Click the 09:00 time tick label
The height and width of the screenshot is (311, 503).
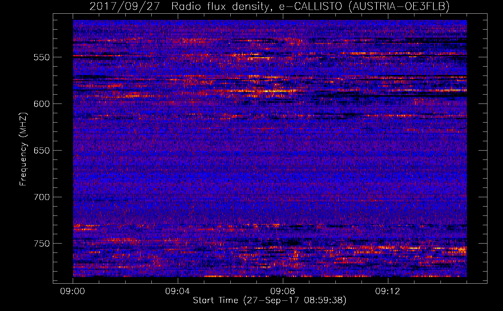coord(73,291)
